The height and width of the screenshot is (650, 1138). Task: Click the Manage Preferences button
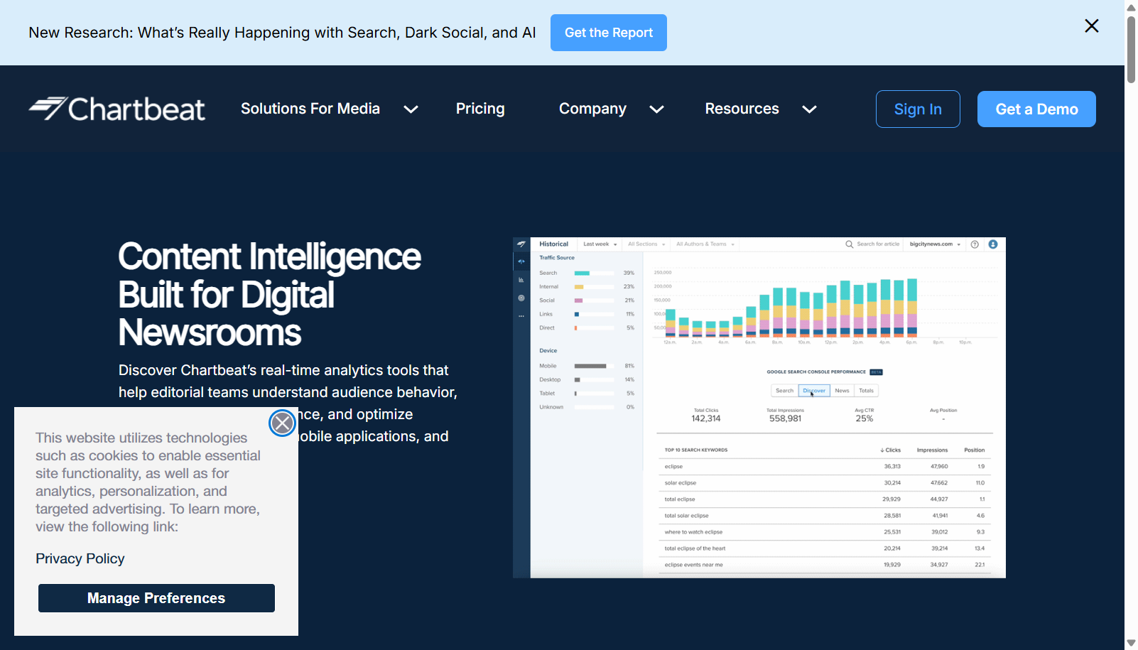156,598
